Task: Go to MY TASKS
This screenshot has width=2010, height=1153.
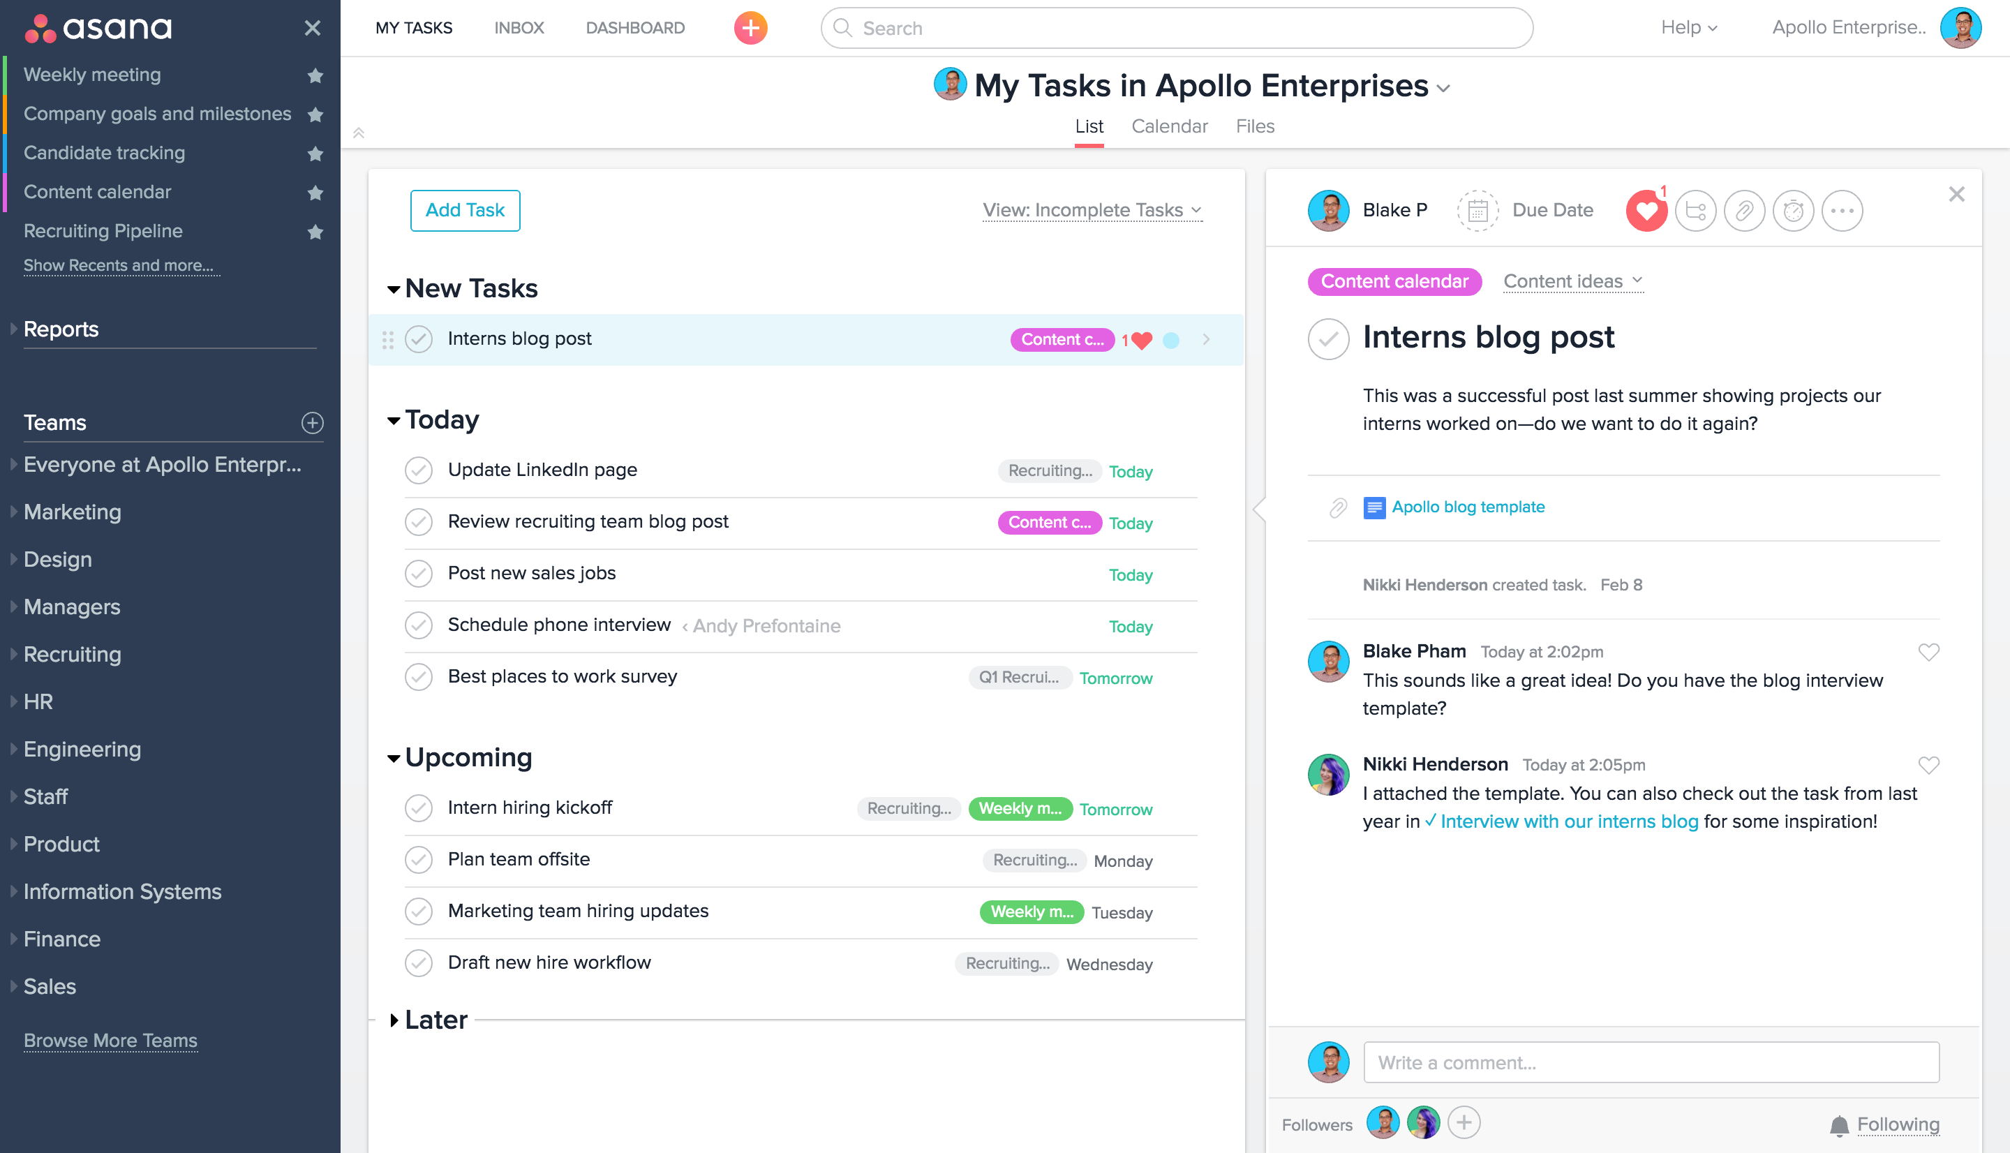Action: coord(414,29)
